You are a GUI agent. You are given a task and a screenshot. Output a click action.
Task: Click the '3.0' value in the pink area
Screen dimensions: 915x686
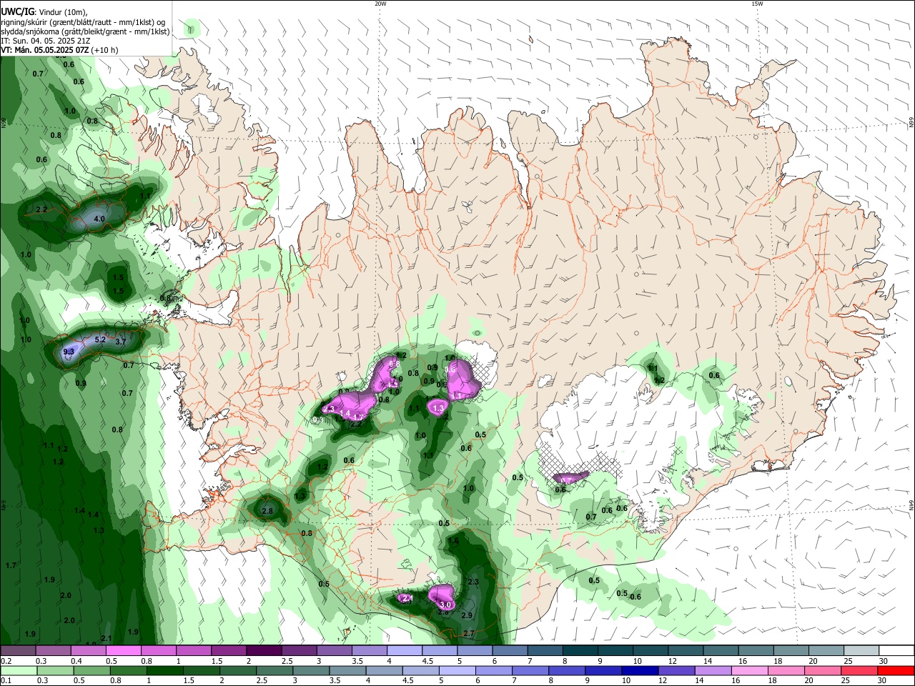click(446, 605)
